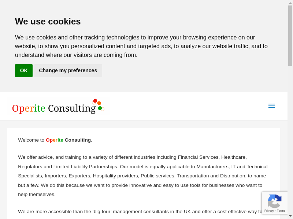The width and height of the screenshot is (293, 219).
Task: Click the Operite Consulting logo
Action: [x=58, y=107]
